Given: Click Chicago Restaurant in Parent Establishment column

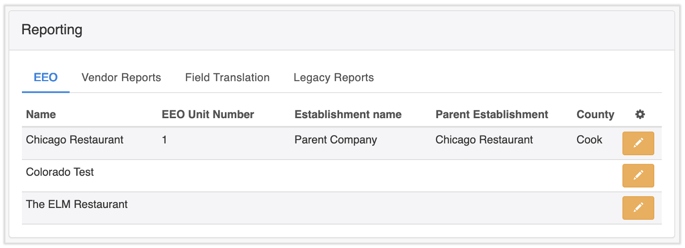Looking at the screenshot, I should point(484,140).
